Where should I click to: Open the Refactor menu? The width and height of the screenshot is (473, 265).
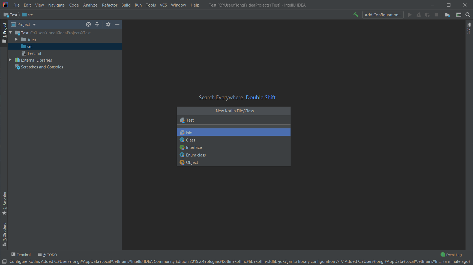coord(110,5)
